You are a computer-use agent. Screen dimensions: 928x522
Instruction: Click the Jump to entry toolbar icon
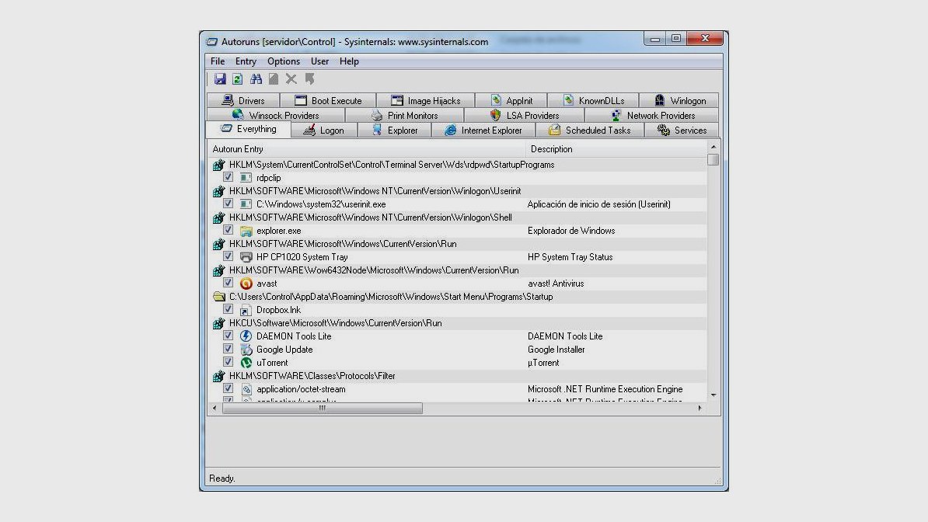(x=309, y=78)
